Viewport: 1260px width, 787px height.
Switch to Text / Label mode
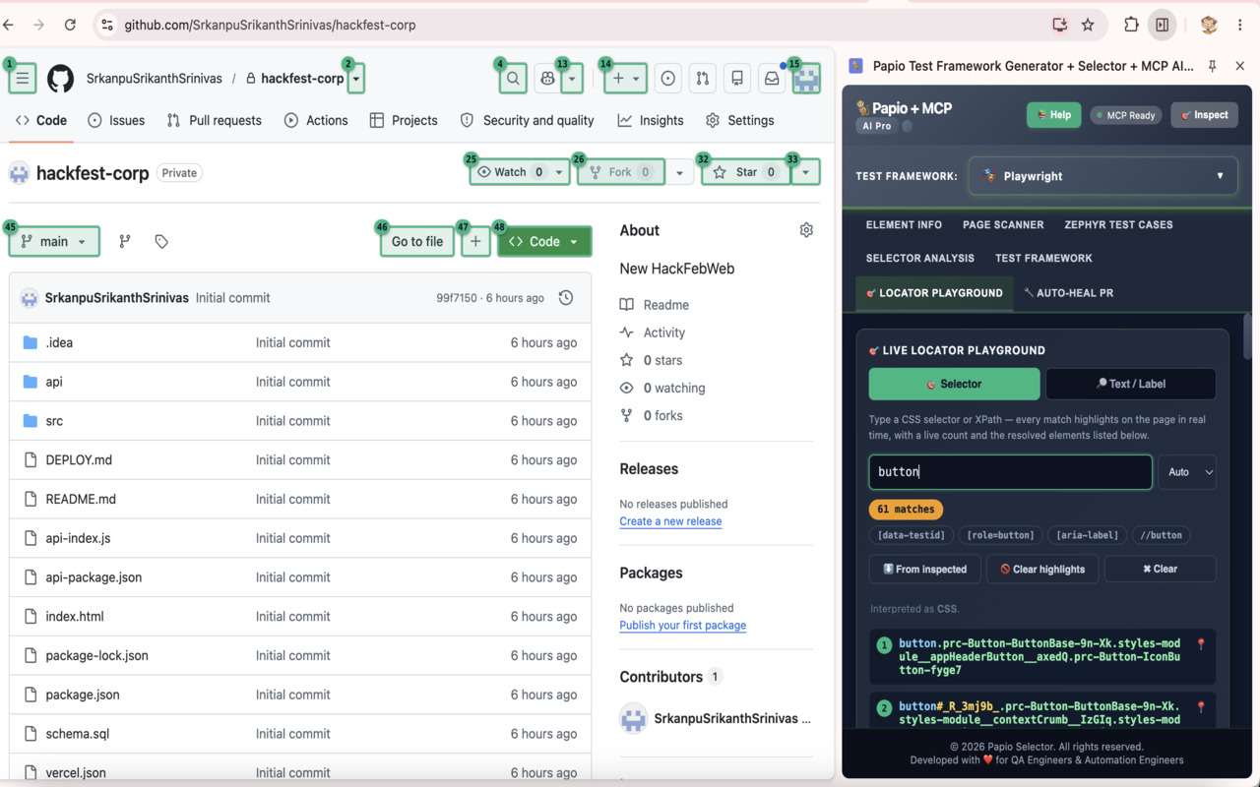click(x=1130, y=384)
